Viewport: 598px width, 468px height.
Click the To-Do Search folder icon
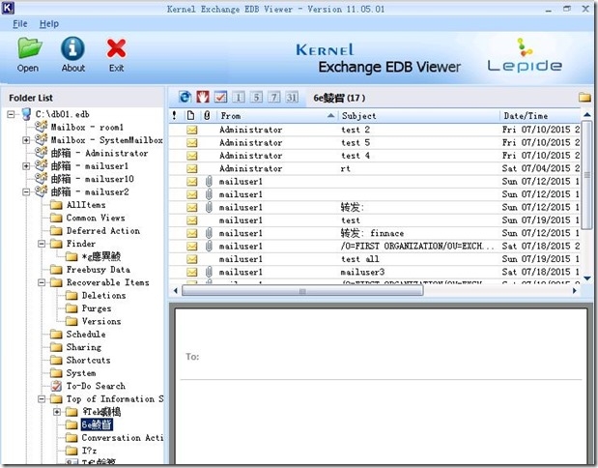click(x=56, y=386)
